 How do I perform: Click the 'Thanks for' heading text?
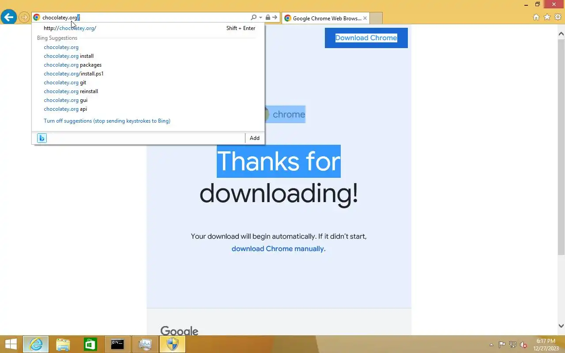click(x=279, y=161)
